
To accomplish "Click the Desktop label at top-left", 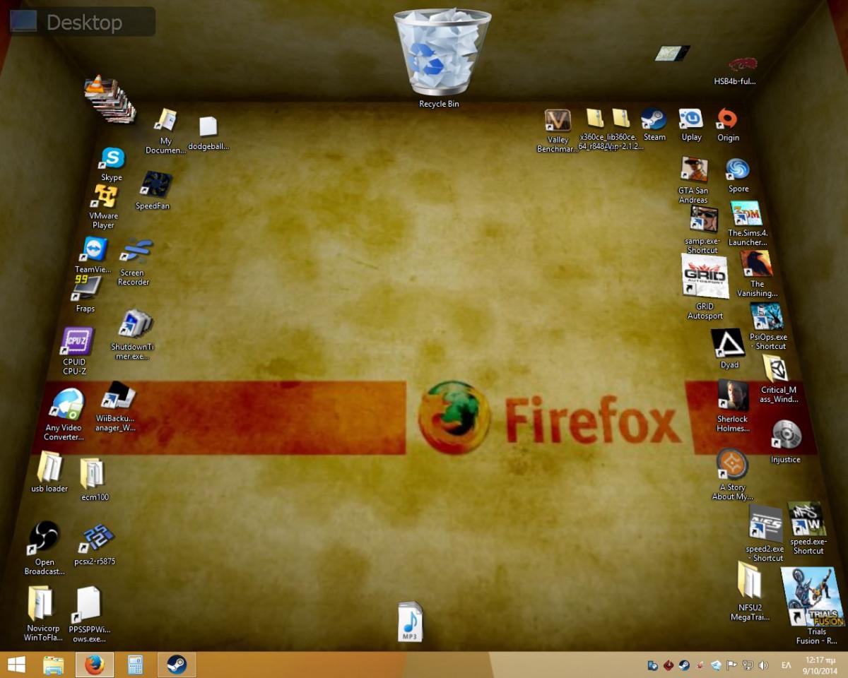I will click(83, 22).
